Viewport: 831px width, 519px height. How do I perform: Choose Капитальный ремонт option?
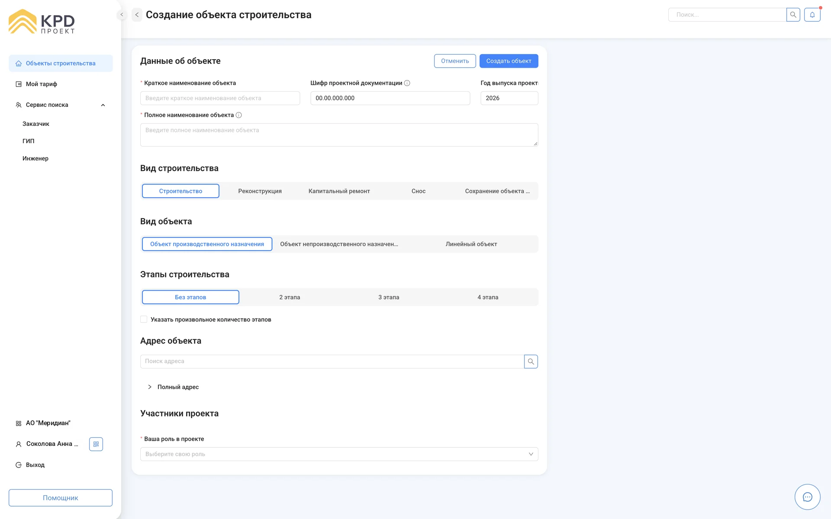pyautogui.click(x=339, y=191)
